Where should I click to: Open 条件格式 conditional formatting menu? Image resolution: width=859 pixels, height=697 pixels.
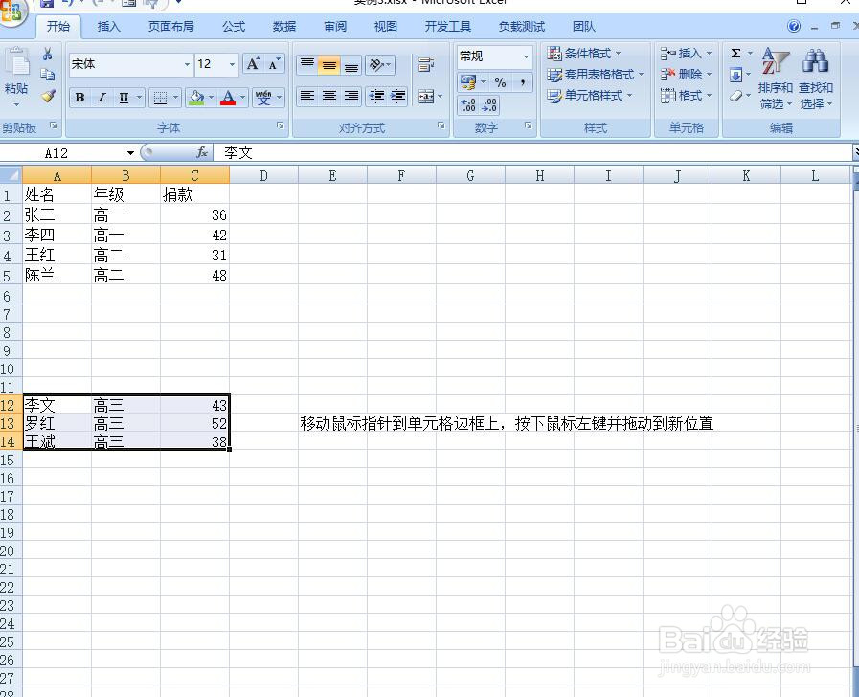point(584,53)
